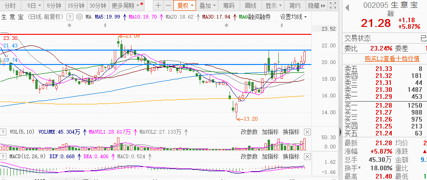Toggle fullscreen chart icon

click(x=333, y=6)
